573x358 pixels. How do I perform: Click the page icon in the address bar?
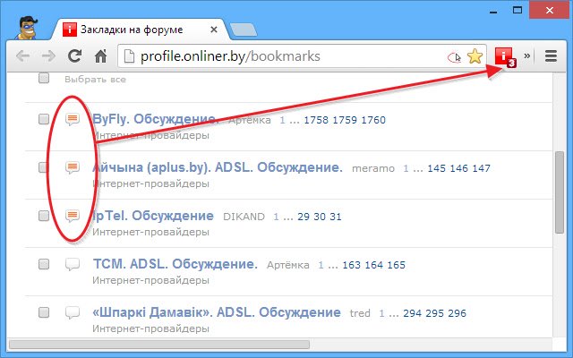[x=129, y=56]
